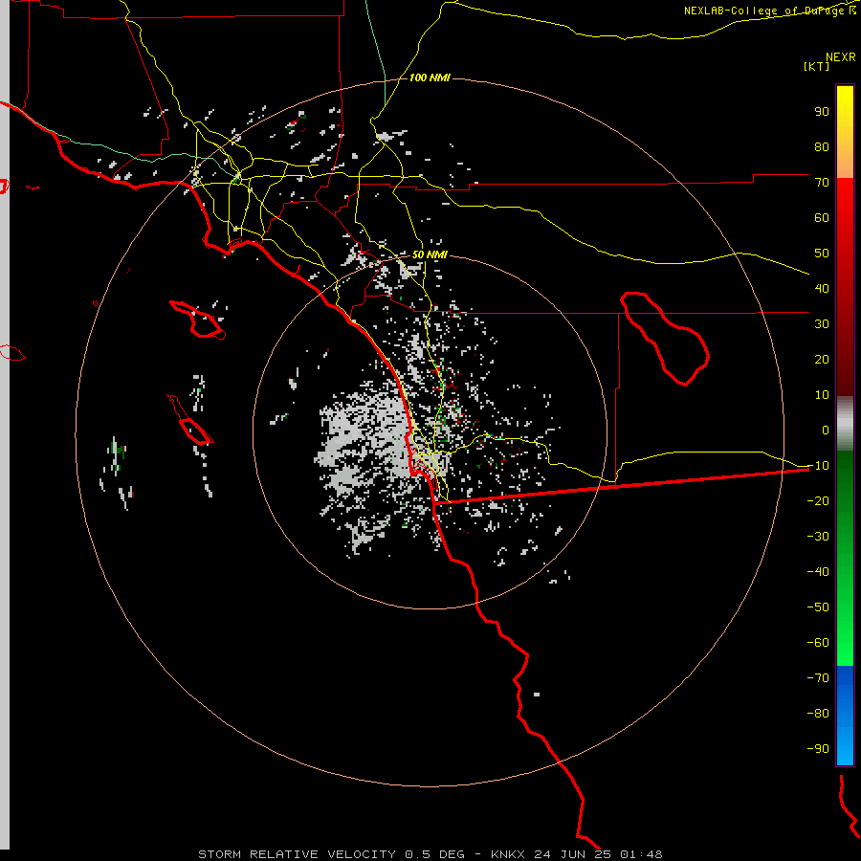The width and height of the screenshot is (861, 861).
Task: Click the 40 value on the velocity scale
Action: tap(822, 288)
